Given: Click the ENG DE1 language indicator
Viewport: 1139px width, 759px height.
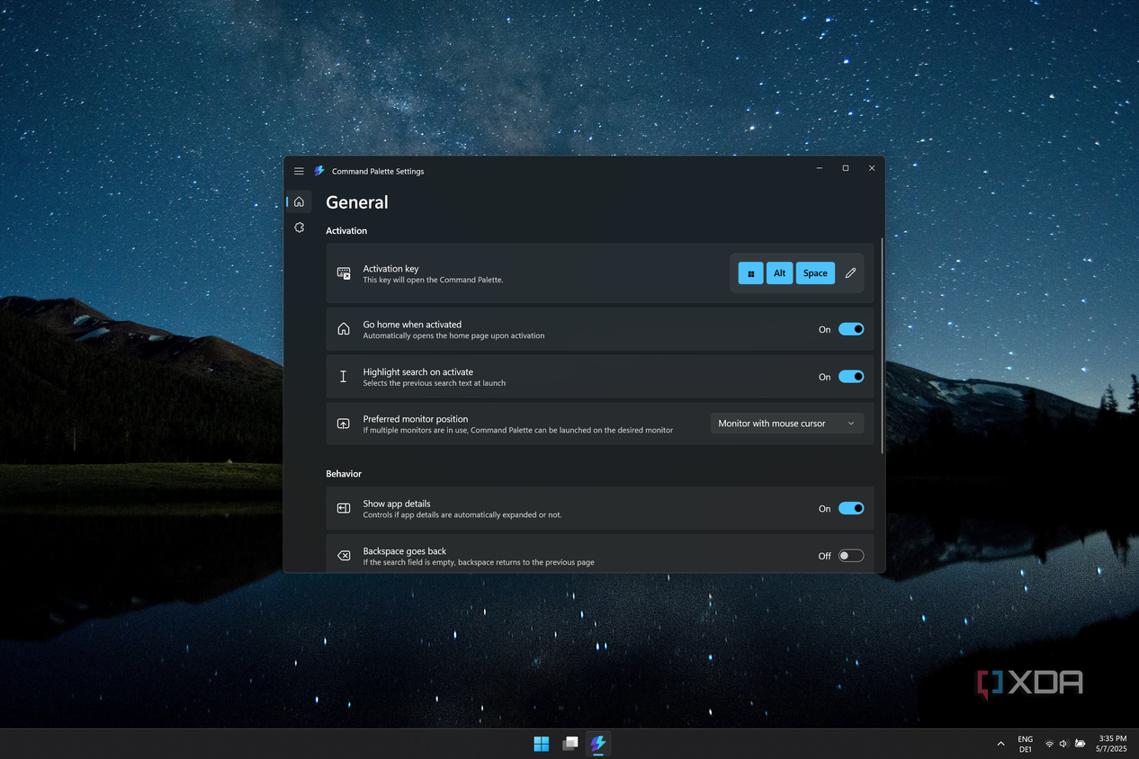Looking at the screenshot, I should point(1025,745).
